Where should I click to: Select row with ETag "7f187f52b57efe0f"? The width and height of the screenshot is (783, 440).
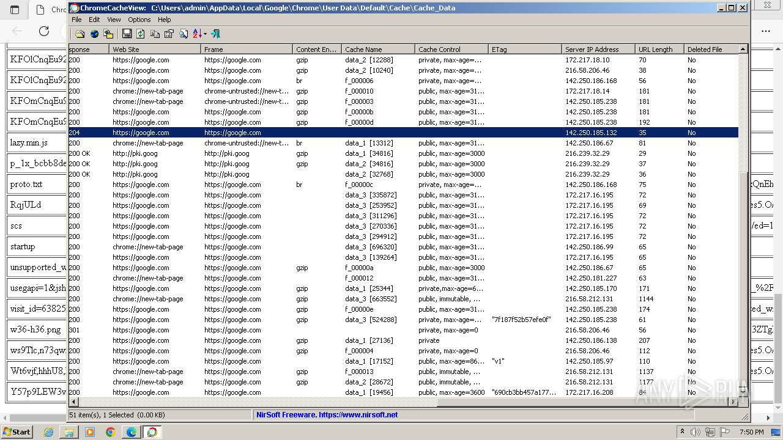pos(403,320)
